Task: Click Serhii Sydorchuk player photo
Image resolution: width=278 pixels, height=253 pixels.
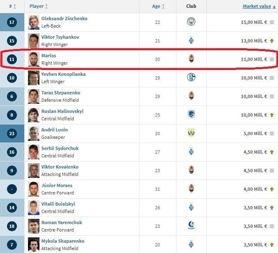Action: coord(34,152)
